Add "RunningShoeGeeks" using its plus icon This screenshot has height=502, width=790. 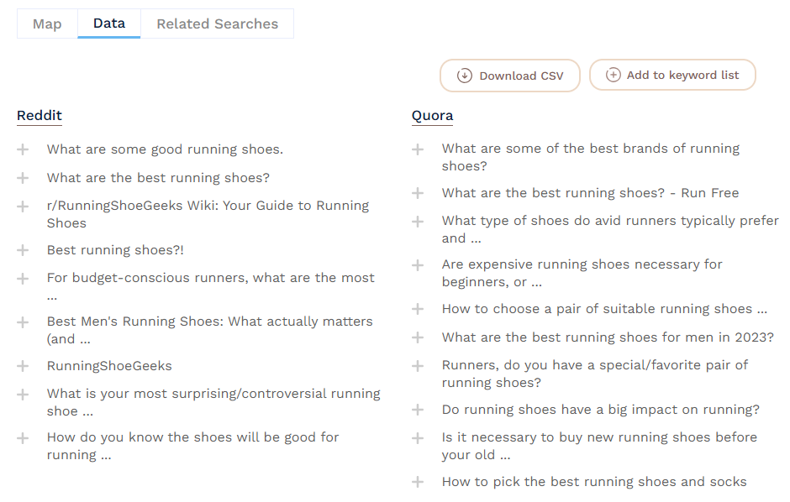click(22, 365)
